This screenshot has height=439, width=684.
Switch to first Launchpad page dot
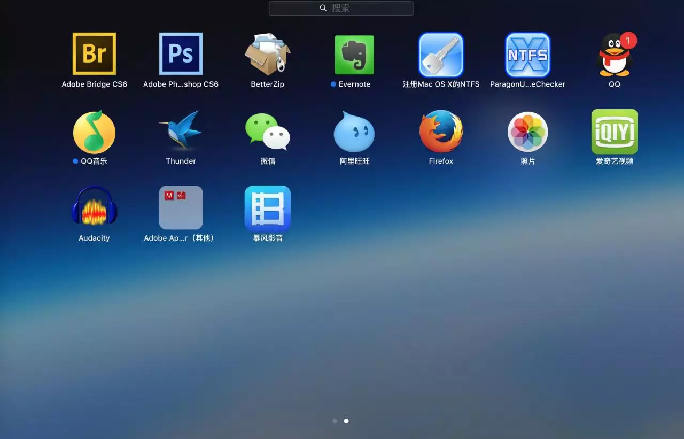point(335,421)
